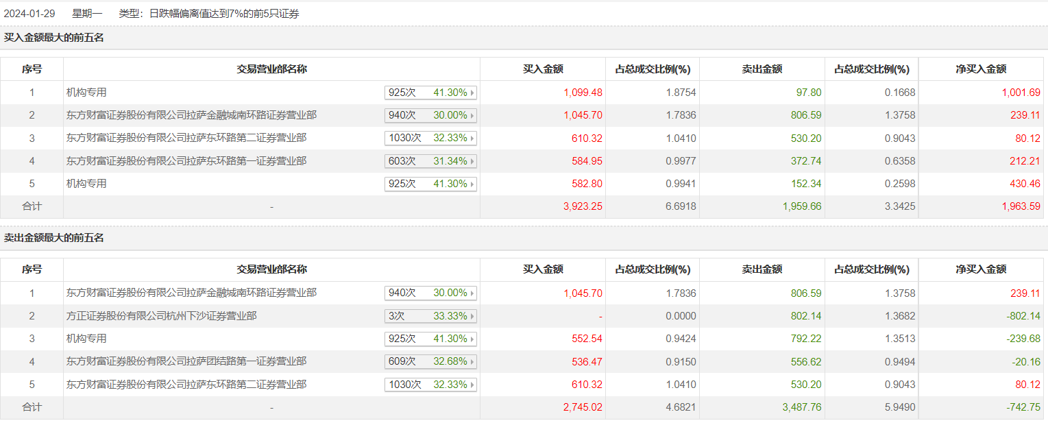The image size is (1048, 423).
Task: Select 机构专用 in the sell top-five table
Action: (86, 339)
